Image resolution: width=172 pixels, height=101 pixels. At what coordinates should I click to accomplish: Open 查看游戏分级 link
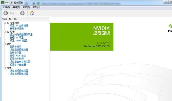tap(17, 29)
